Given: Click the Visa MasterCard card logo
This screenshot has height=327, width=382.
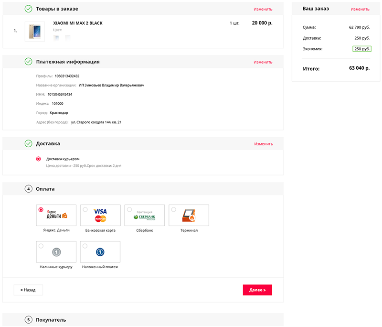Looking at the screenshot, I should (100, 215).
